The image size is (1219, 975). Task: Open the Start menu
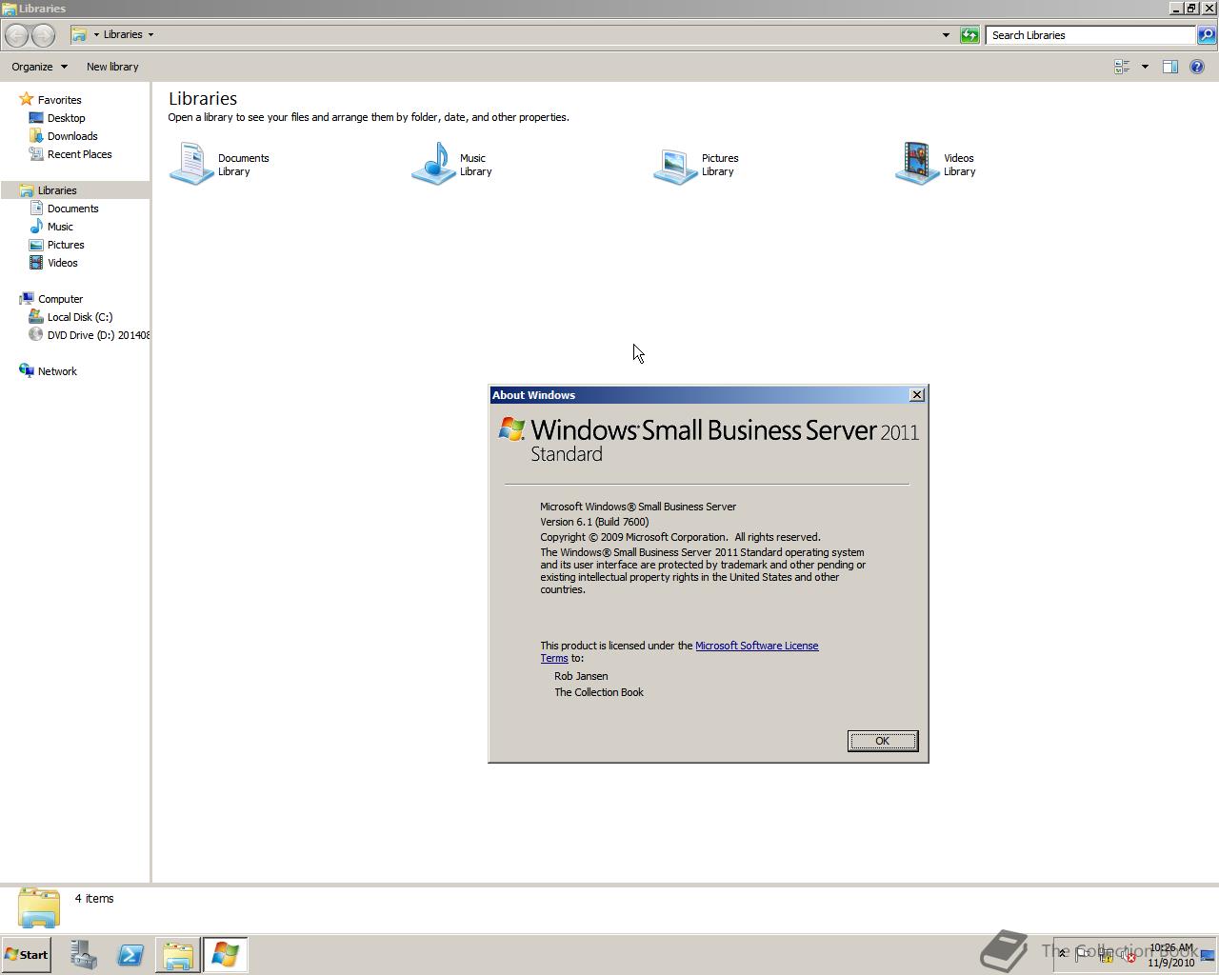click(x=27, y=955)
